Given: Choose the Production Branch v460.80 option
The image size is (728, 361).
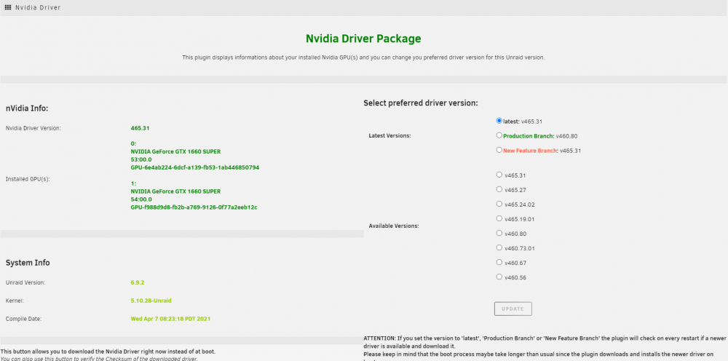Looking at the screenshot, I should (x=499, y=135).
